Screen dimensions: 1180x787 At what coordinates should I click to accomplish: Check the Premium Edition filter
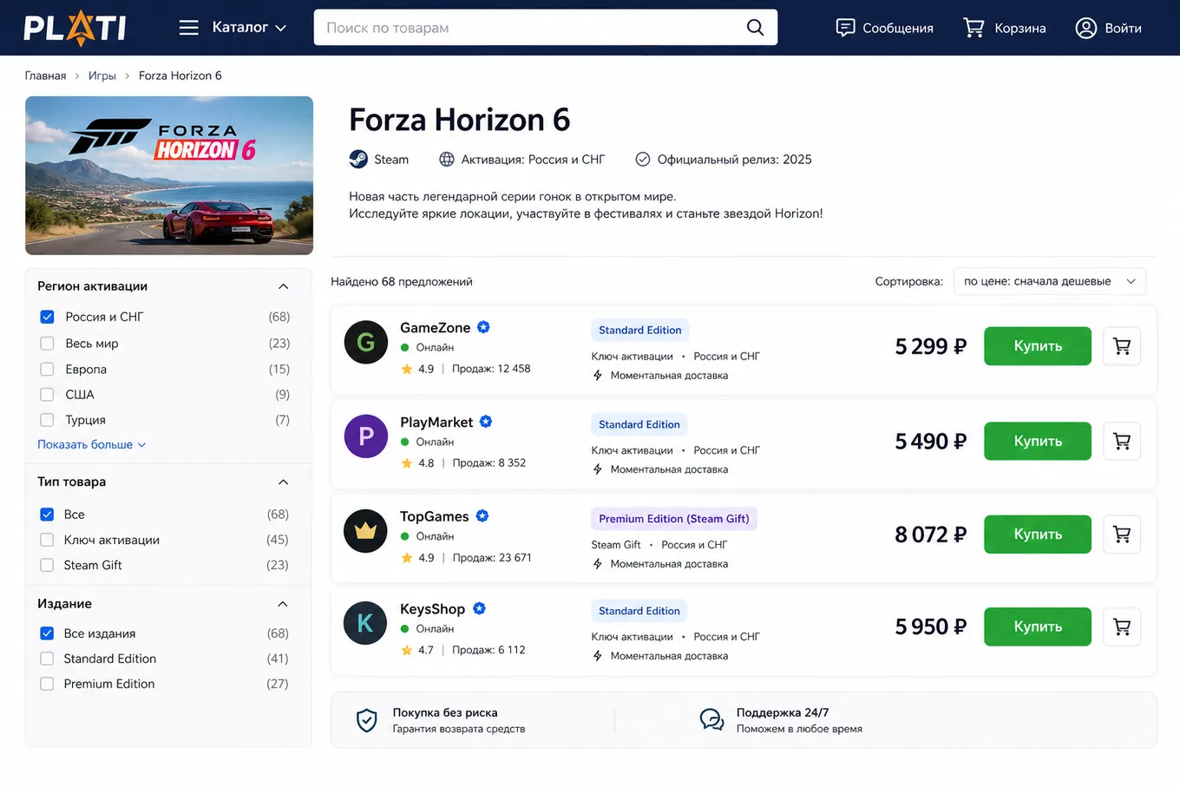tap(48, 684)
